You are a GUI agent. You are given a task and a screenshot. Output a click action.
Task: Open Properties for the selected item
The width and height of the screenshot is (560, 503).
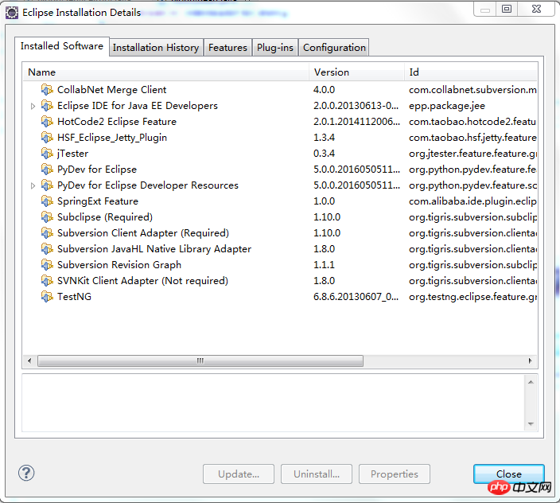395,474
